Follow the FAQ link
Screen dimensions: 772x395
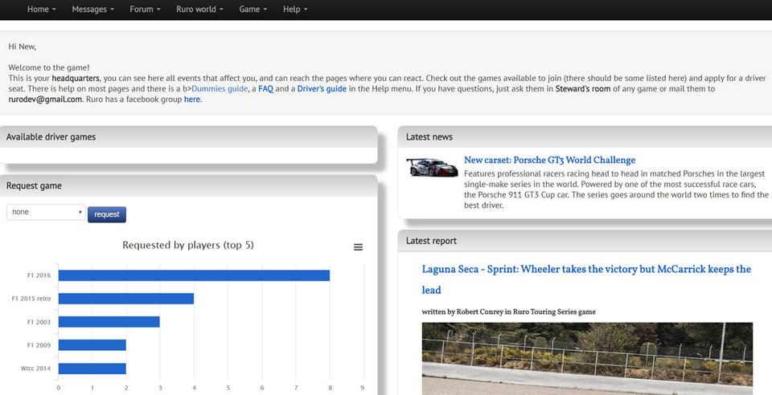click(265, 89)
